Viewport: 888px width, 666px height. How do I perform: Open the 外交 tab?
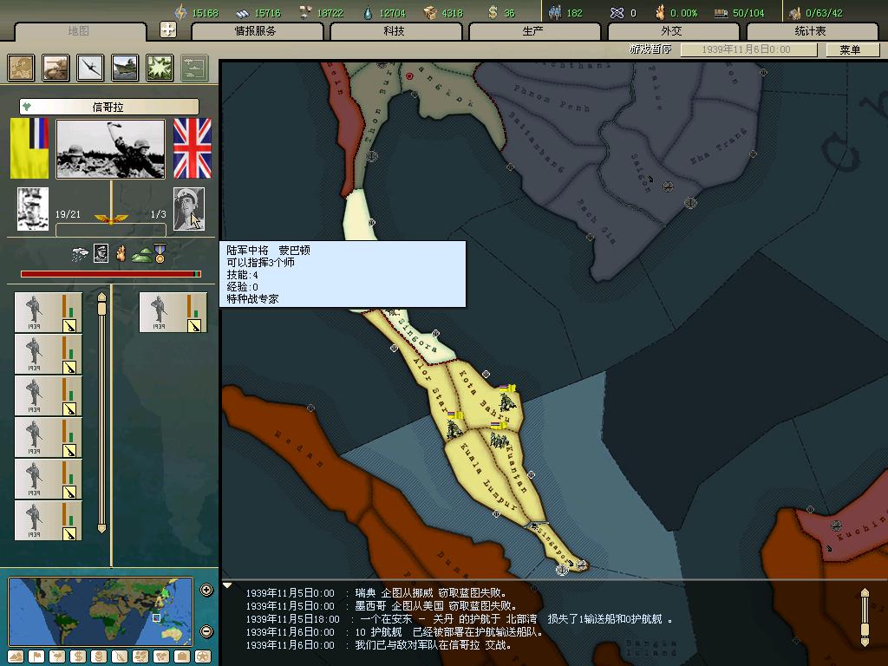point(672,32)
